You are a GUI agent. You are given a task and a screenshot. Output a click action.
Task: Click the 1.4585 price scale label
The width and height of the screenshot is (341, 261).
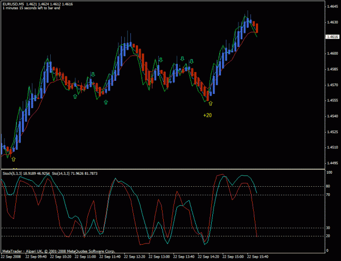pyautogui.click(x=332, y=69)
